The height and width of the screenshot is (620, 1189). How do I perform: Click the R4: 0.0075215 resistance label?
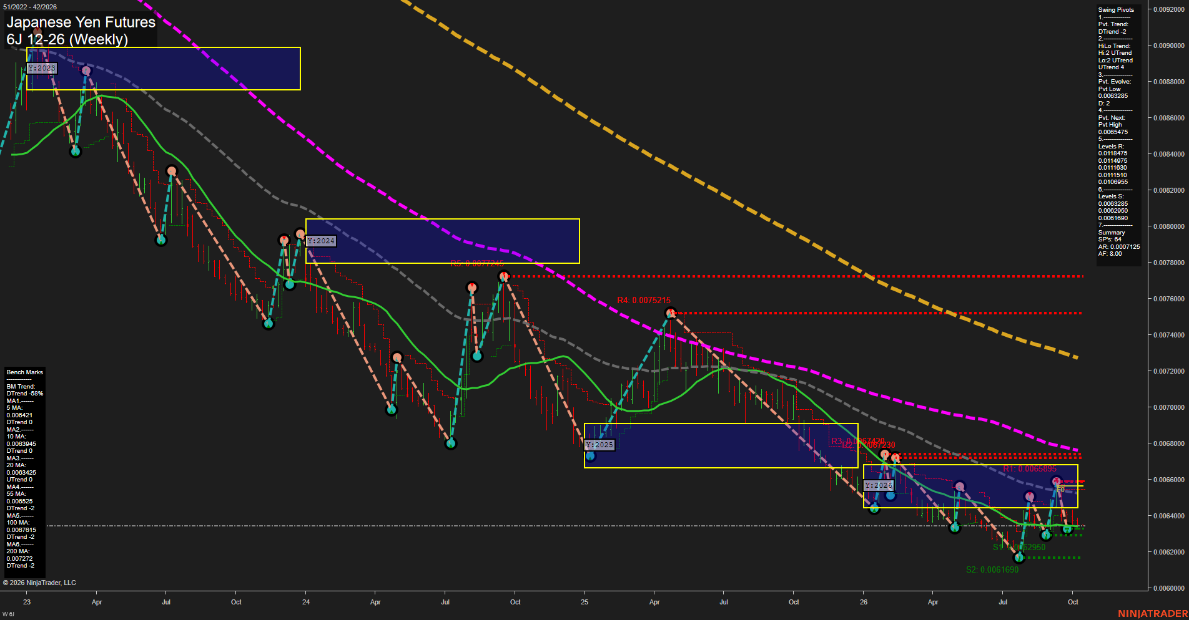(x=644, y=301)
